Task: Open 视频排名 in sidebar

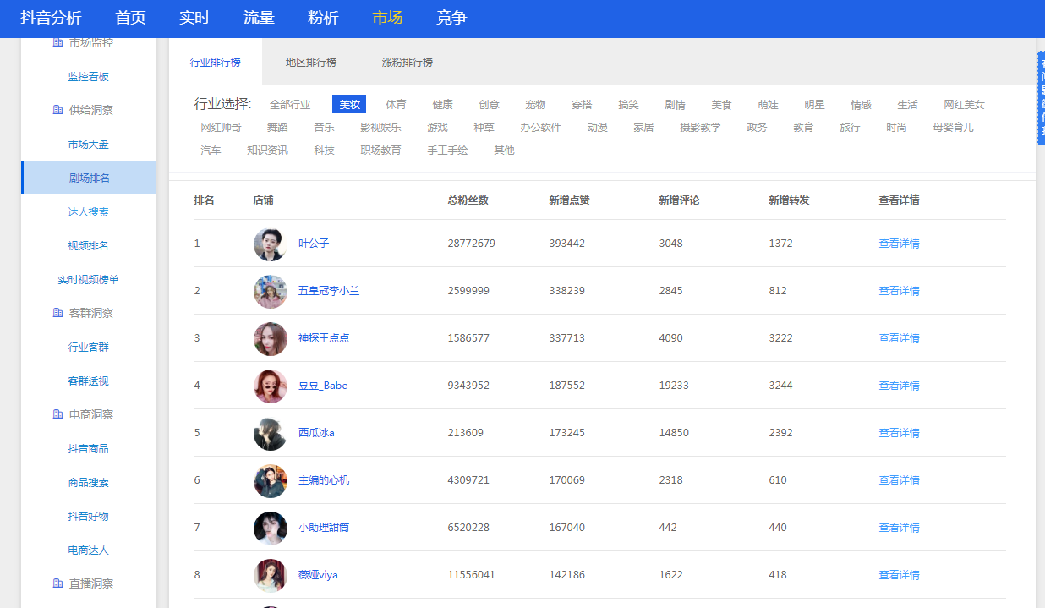Action: [89, 246]
